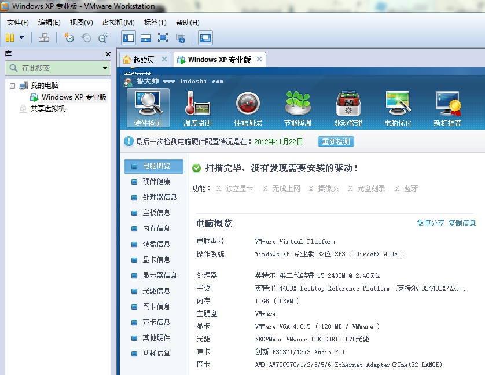Open the snapshot manager icon
485x375 pixels.
tap(104, 38)
